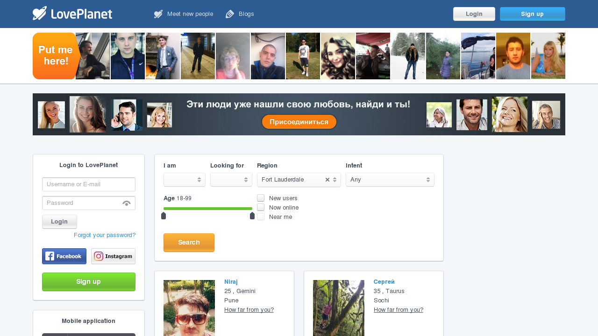
Task: Open the man on grass field photo
Action: [x=303, y=56]
